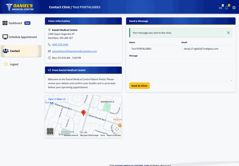
Task: Call the clinic phone number link
Action: coord(60,45)
